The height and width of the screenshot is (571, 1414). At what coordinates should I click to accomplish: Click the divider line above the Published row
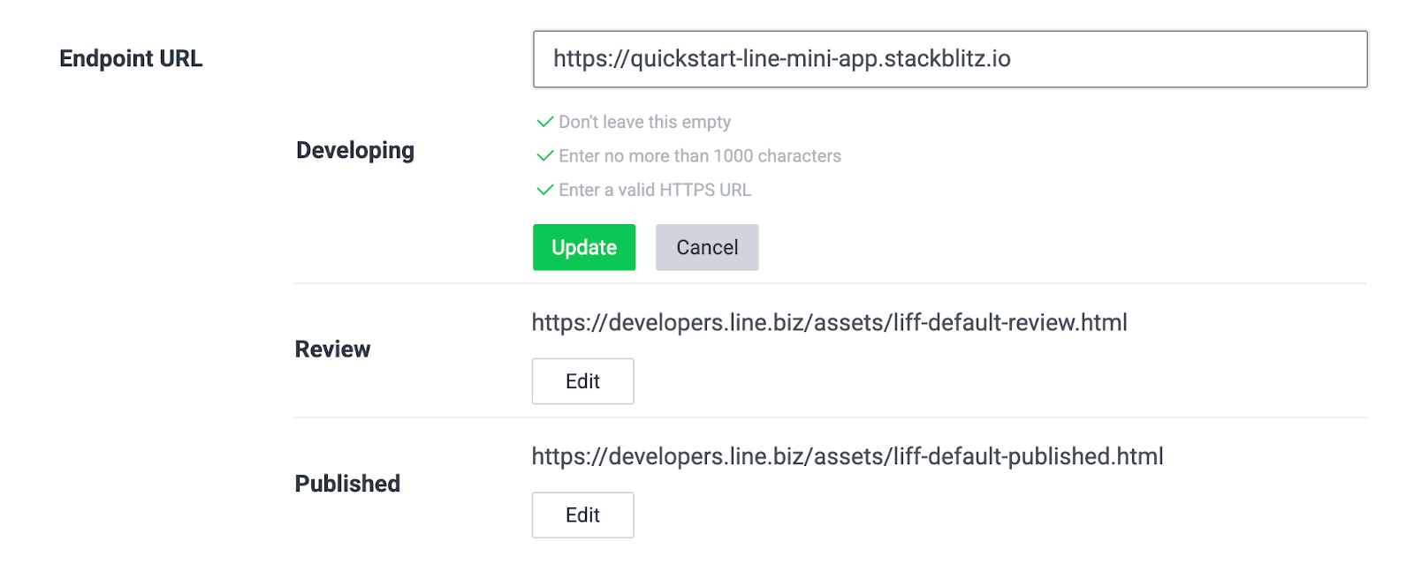(831, 417)
